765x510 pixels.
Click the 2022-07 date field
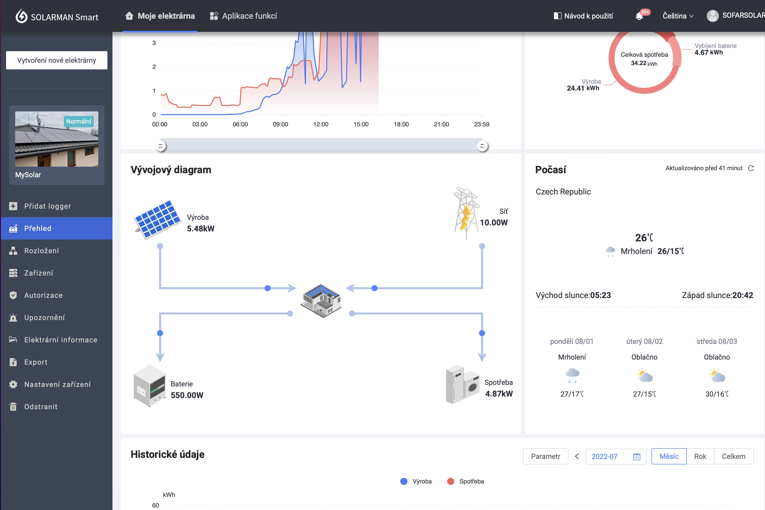(x=616, y=456)
